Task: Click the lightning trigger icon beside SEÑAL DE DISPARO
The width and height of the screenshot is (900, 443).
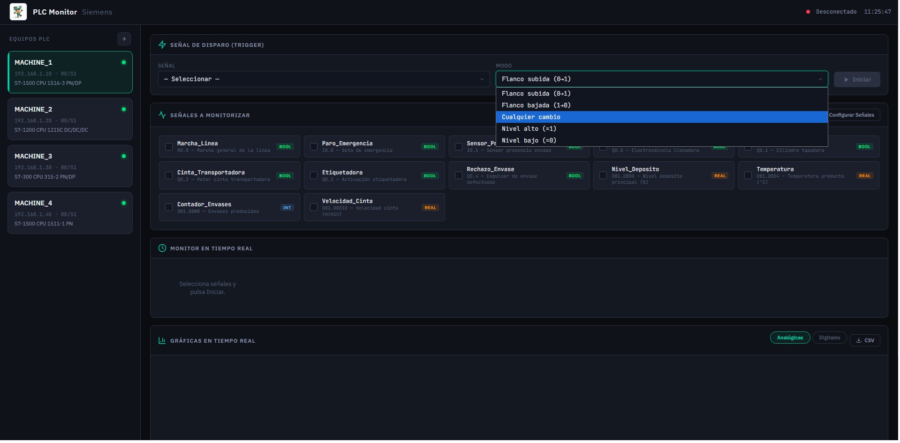Action: pos(162,45)
